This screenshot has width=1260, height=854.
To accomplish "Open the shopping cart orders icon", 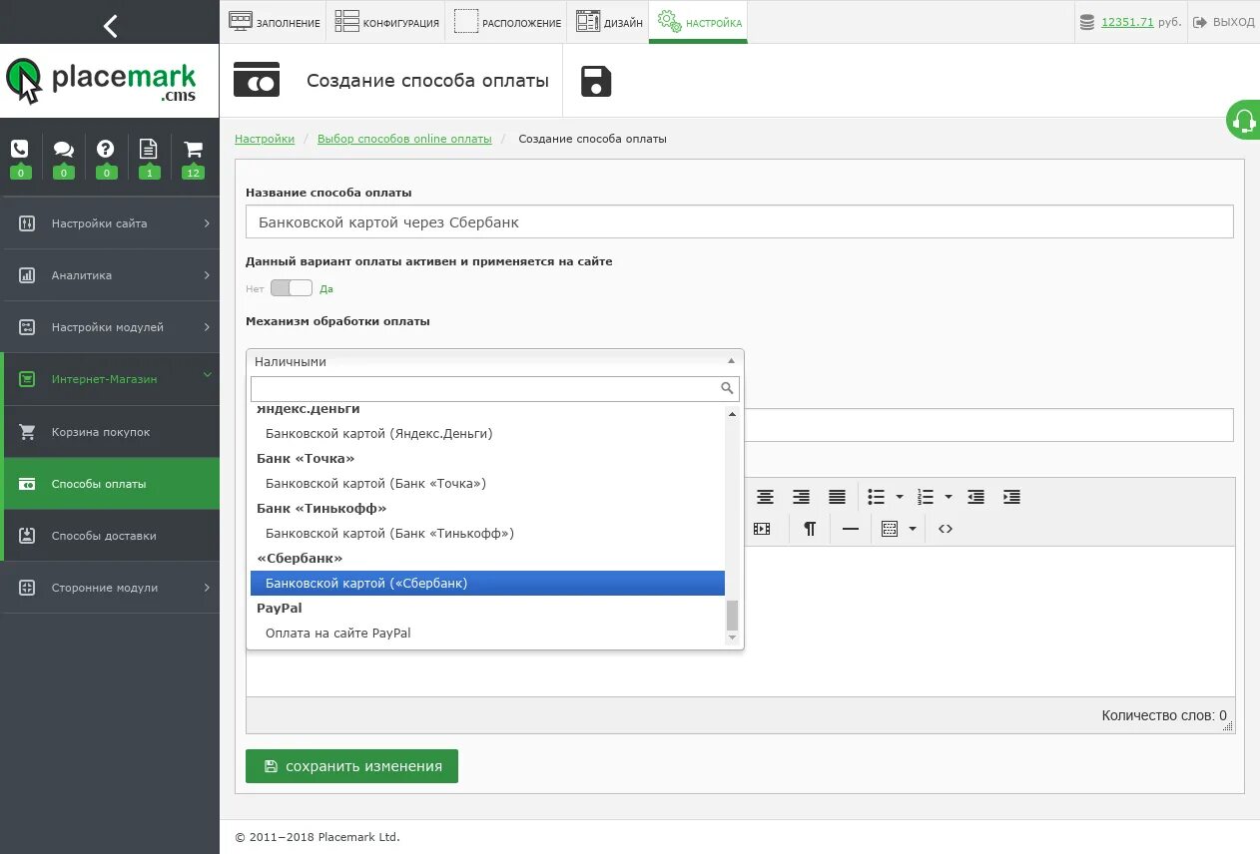I will 193,150.
